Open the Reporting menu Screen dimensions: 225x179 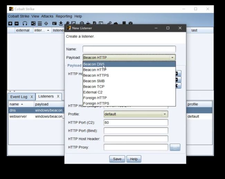[64, 16]
